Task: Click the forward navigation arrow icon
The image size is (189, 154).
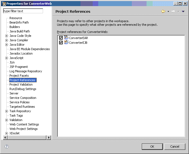Action: click(173, 11)
